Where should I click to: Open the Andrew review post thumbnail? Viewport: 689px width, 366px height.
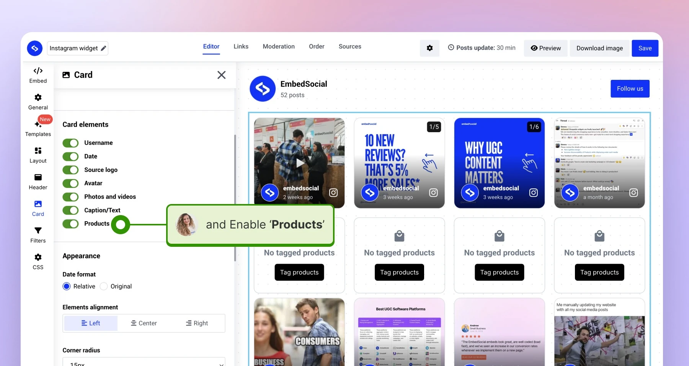[500, 332]
